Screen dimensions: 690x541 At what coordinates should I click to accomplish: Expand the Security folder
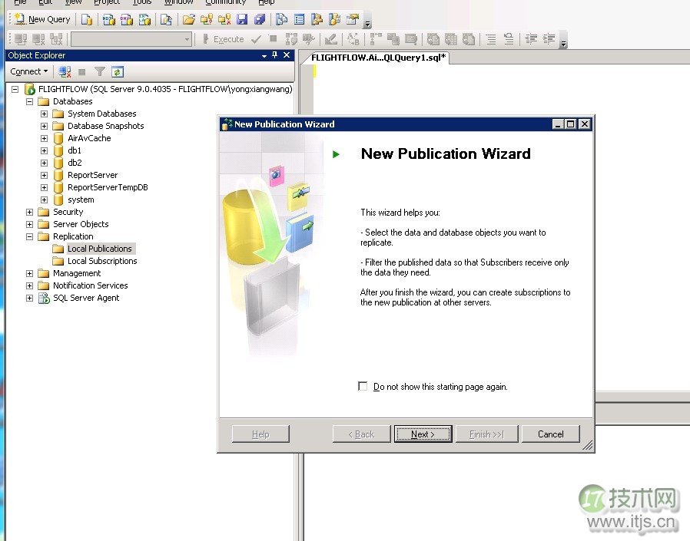tap(29, 213)
